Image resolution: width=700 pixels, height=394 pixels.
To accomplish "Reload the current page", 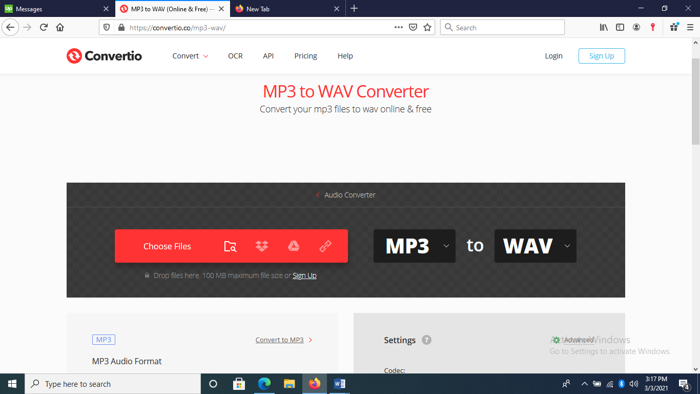I will click(x=44, y=27).
